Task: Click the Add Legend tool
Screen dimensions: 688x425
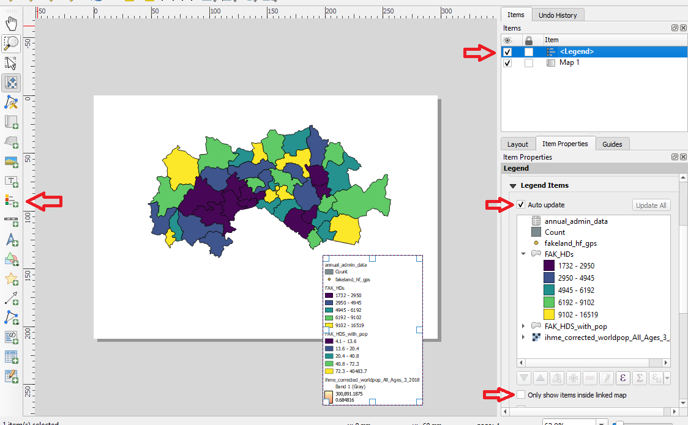Action: 11,201
